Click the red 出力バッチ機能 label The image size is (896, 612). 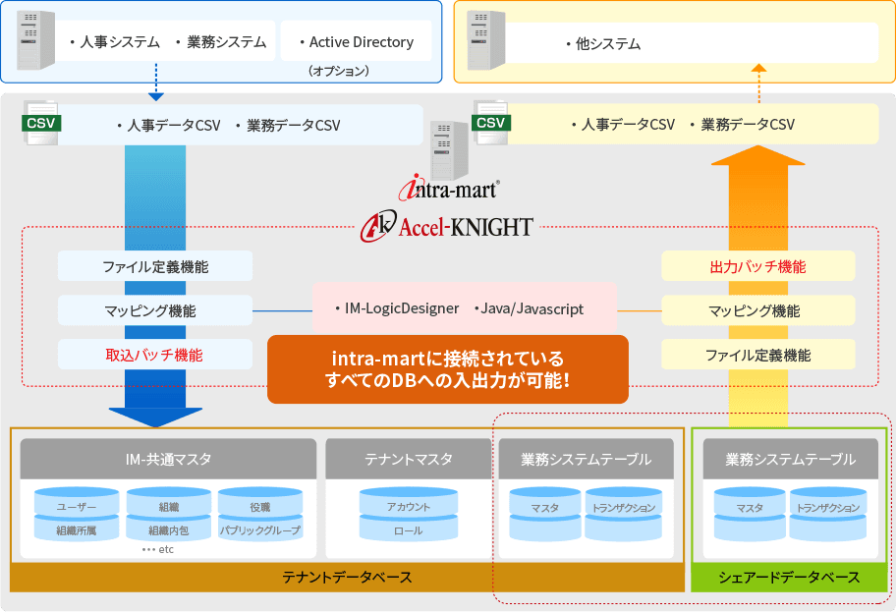point(757,266)
